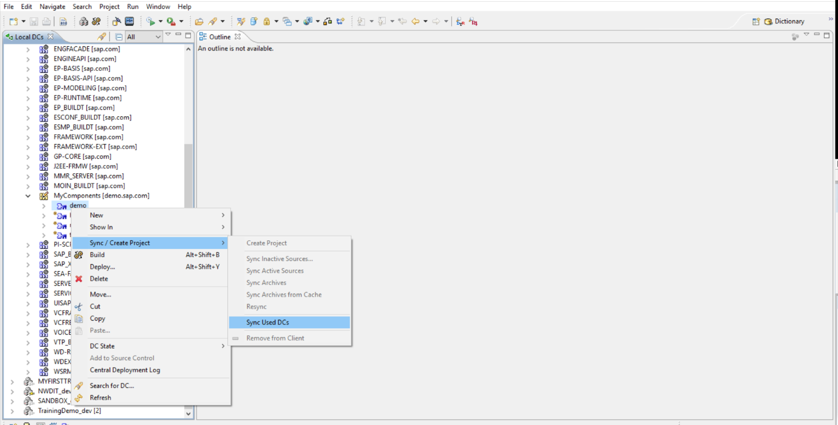Viewport: 838px width, 425px height.
Task: Open the Window menu
Action: pos(158,6)
